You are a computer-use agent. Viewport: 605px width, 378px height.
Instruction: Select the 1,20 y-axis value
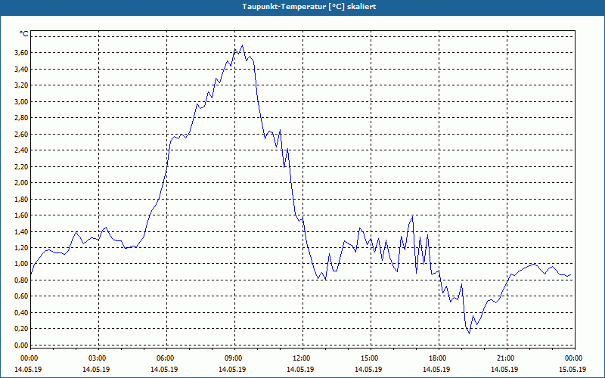(22, 248)
